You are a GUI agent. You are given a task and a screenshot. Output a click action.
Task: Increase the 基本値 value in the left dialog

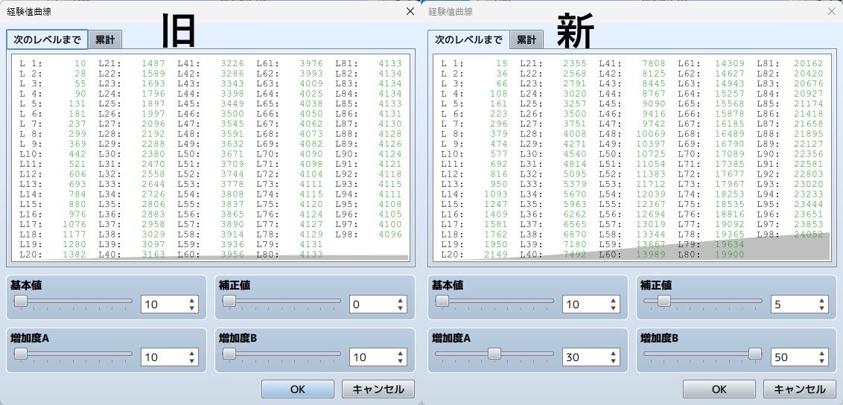(192, 301)
